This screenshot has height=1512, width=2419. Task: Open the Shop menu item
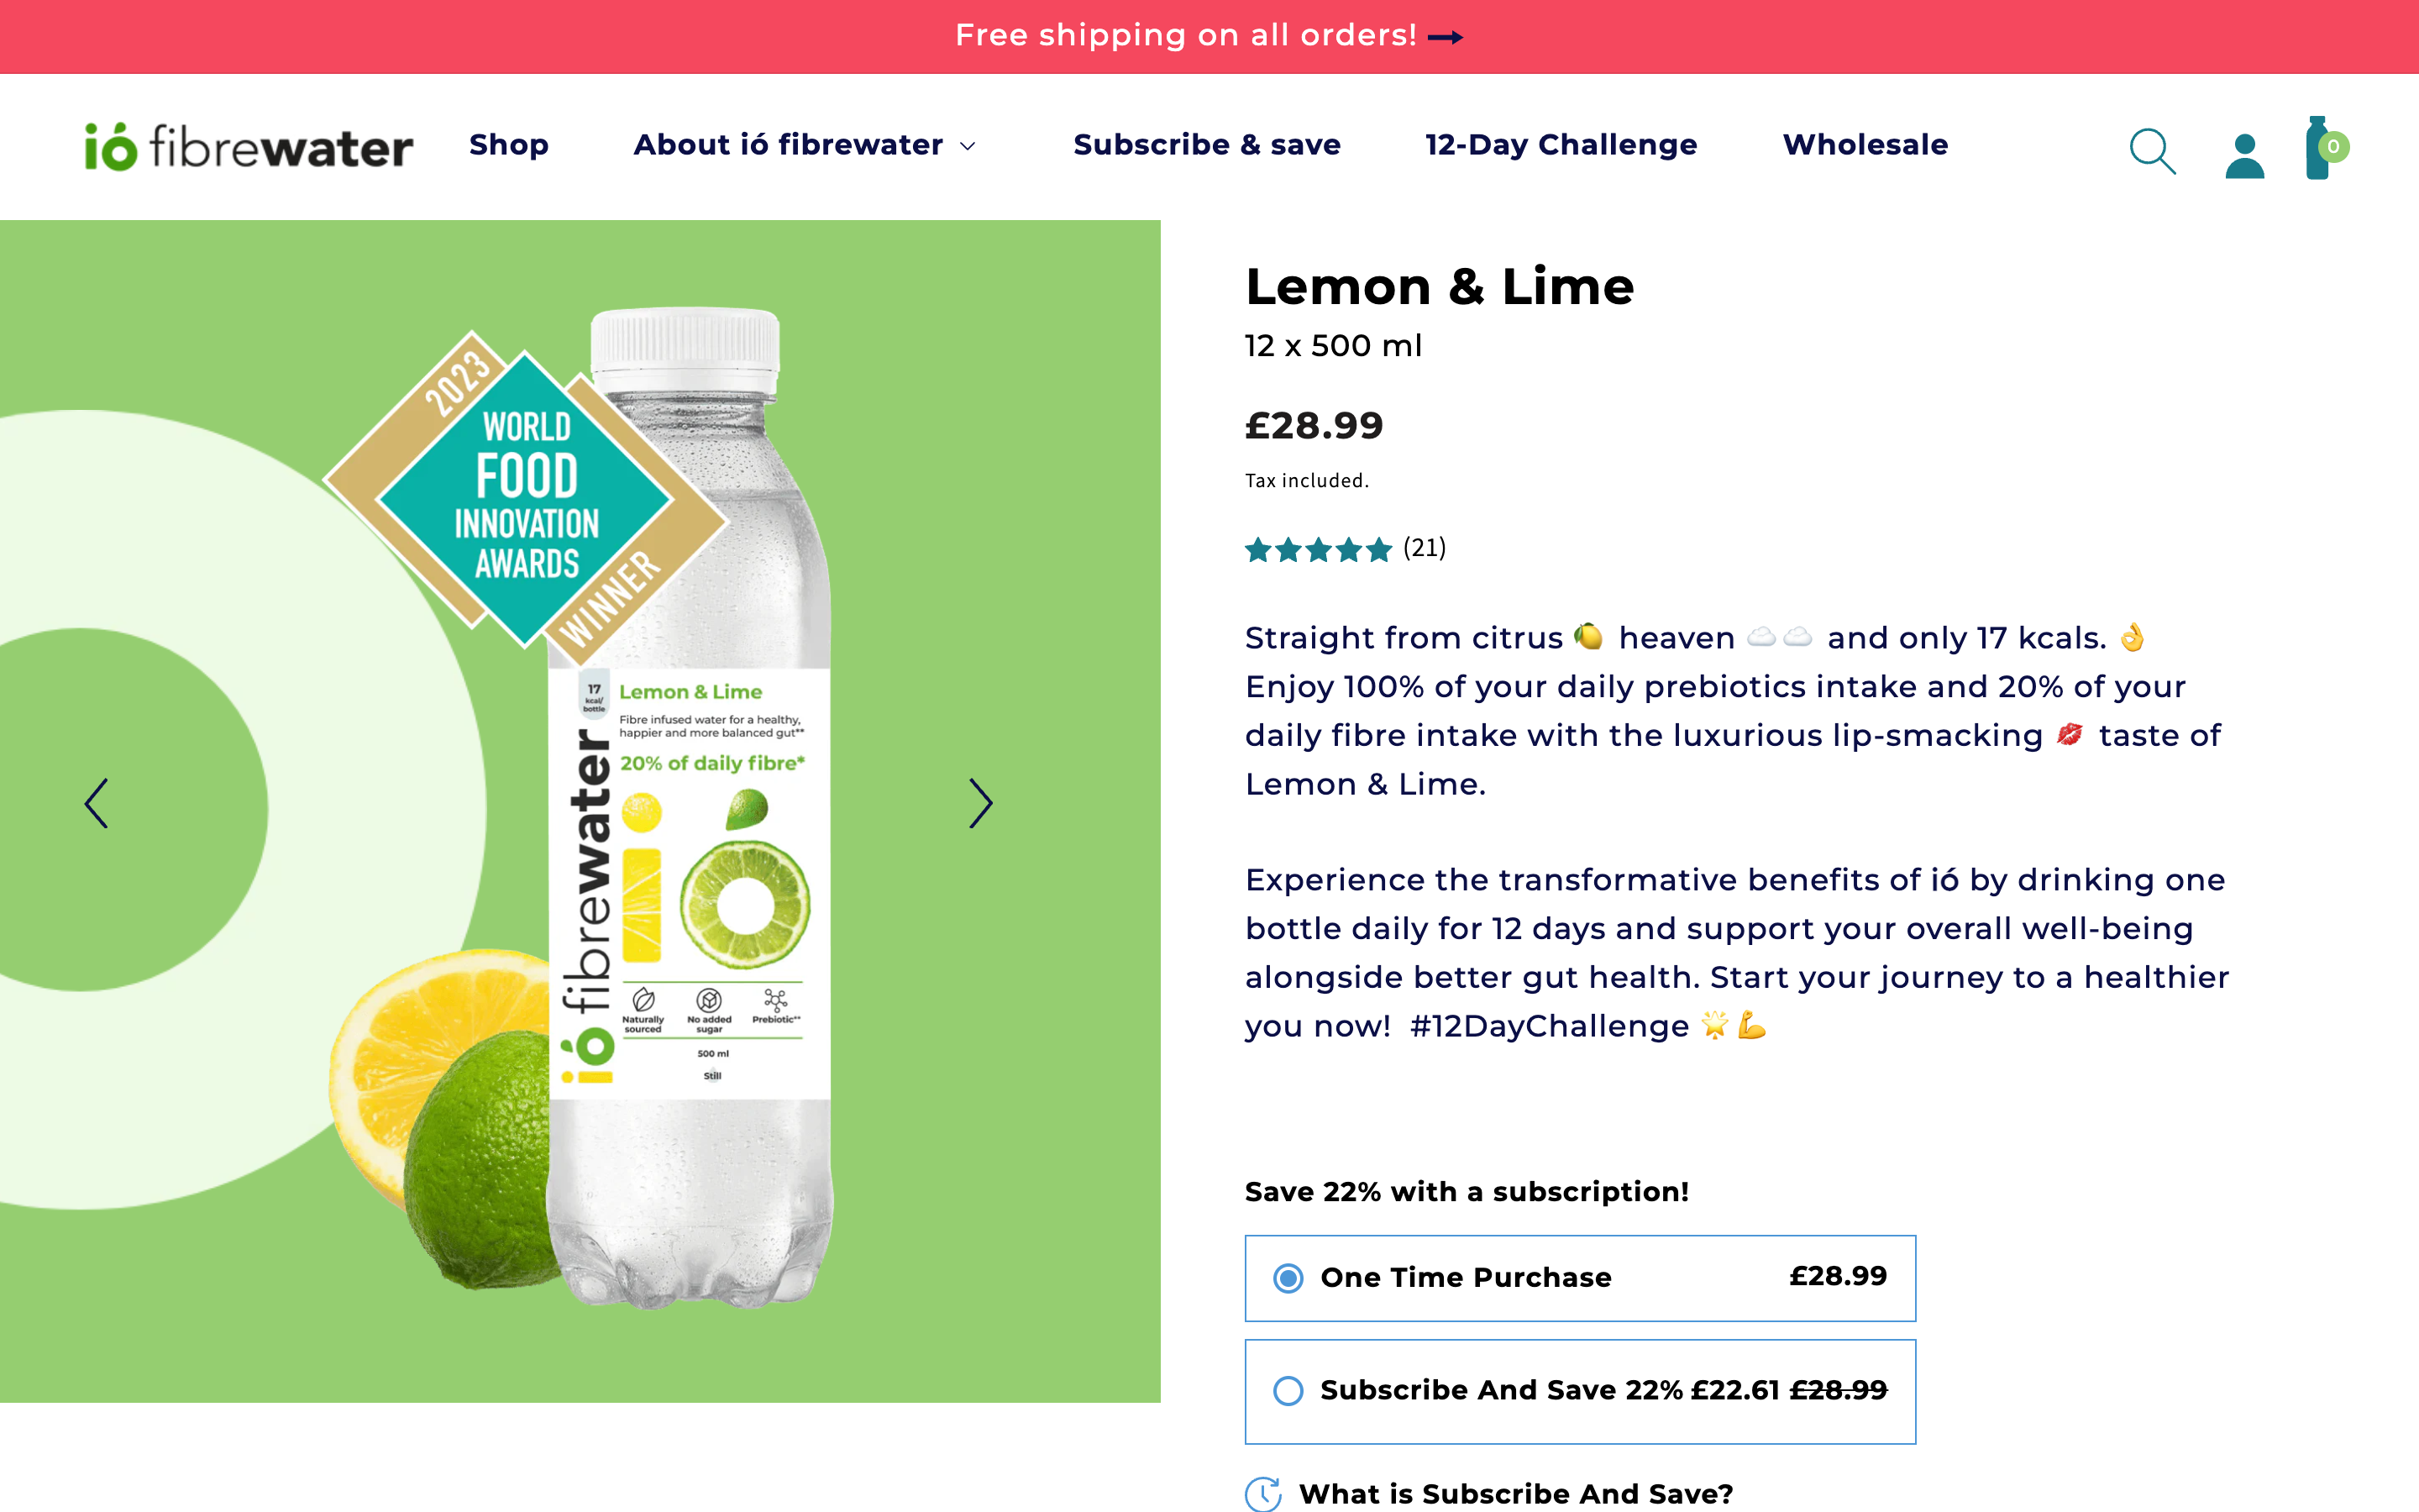point(509,145)
